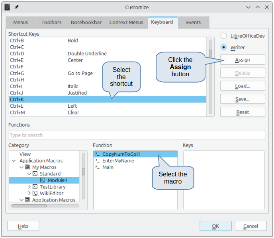Click the Save... button

click(x=243, y=99)
